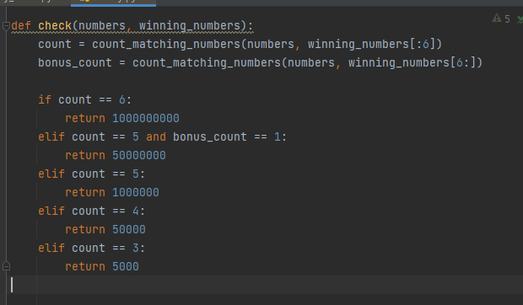Click the winning_numbers[:6] slice
Viewport: 523px width, 305px height.
pyautogui.click(x=371, y=44)
